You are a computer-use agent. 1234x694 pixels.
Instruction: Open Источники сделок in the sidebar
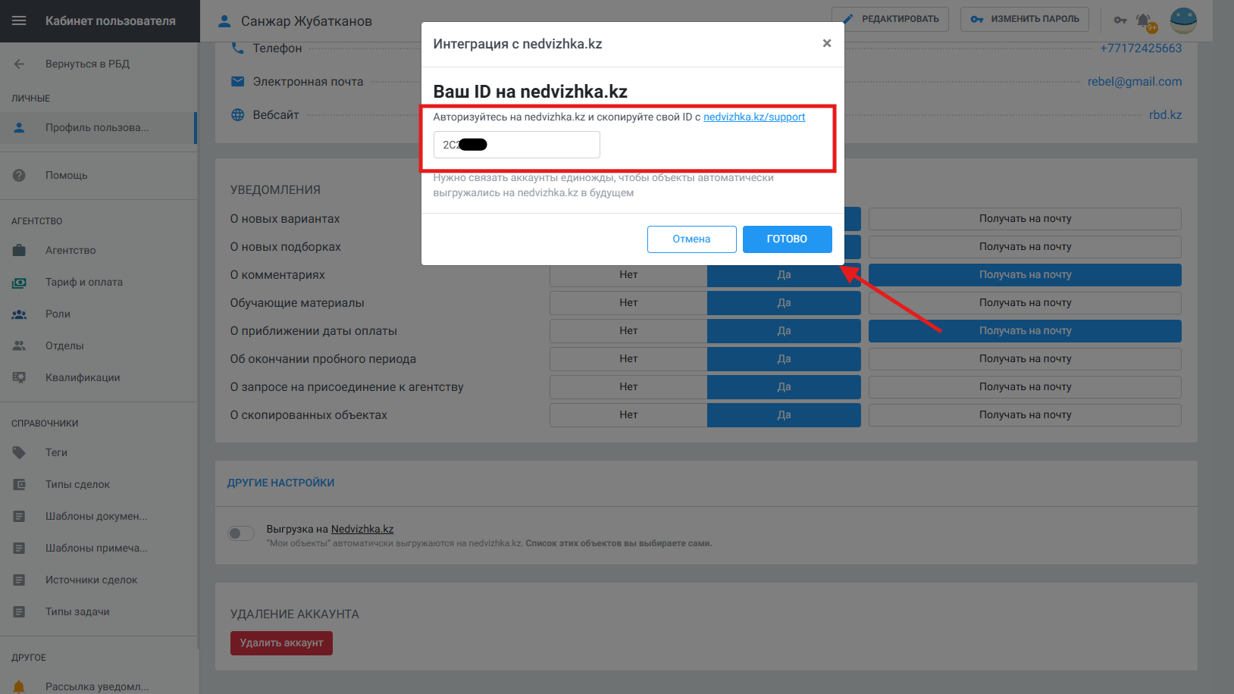coord(99,580)
